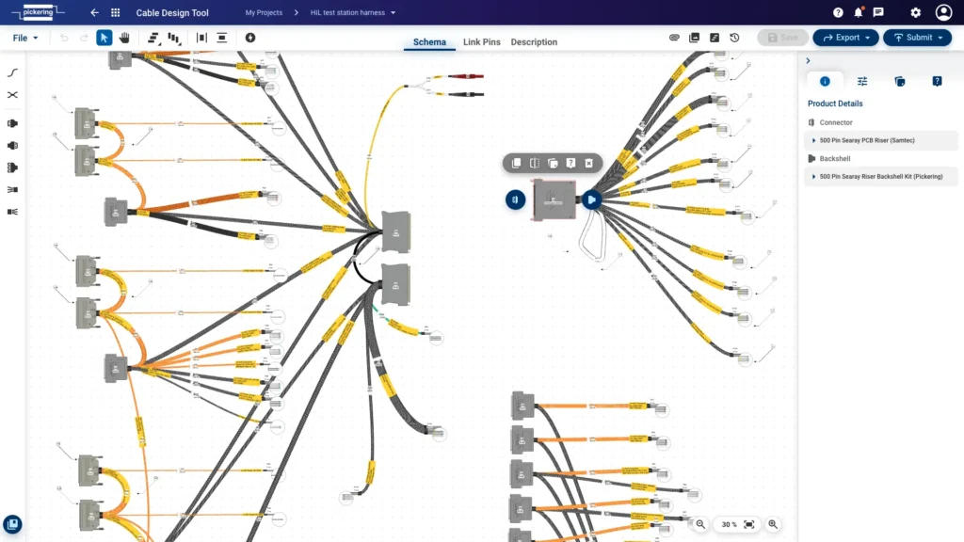
Task: Open the user account menu
Action: click(943, 12)
